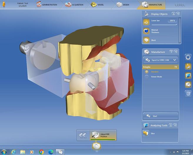The width and height of the screenshot is (193, 155).
Task: Dock the Analyzing Tools panel
Action: [175, 125]
